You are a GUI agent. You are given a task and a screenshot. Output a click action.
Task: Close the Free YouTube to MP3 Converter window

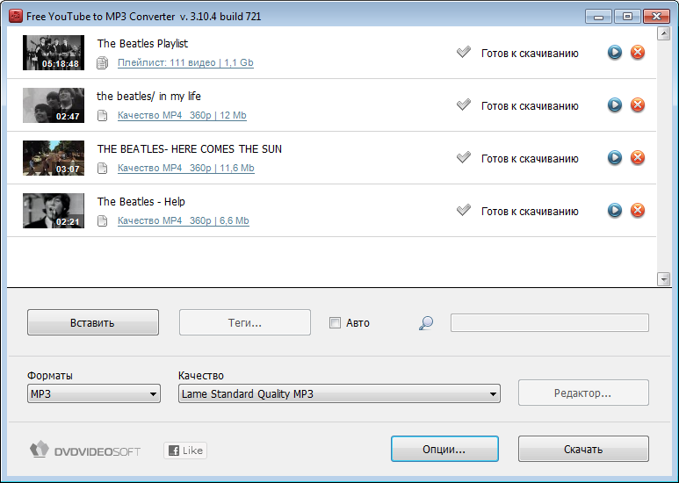[656, 17]
